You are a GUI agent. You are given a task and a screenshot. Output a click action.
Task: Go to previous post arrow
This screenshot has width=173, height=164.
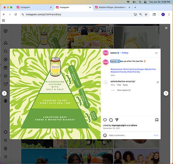click(x=4, y=93)
